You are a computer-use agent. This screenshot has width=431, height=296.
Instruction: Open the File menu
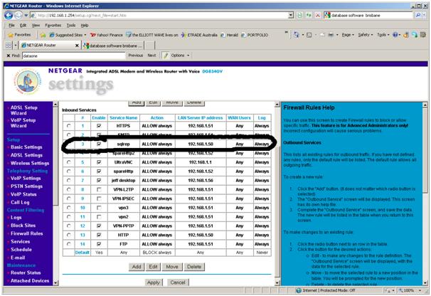coord(11,26)
